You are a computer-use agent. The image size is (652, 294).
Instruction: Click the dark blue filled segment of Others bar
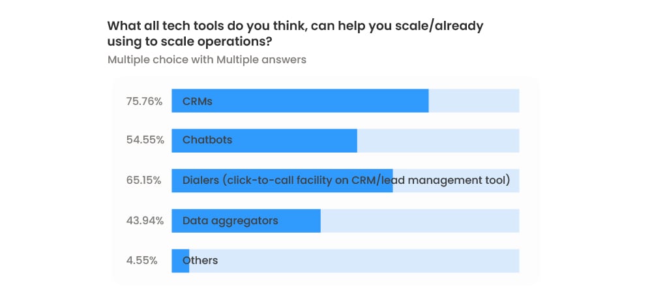tap(177, 261)
